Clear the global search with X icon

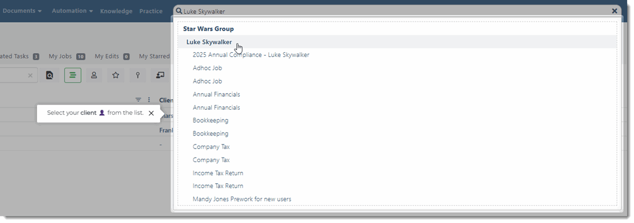615,11
